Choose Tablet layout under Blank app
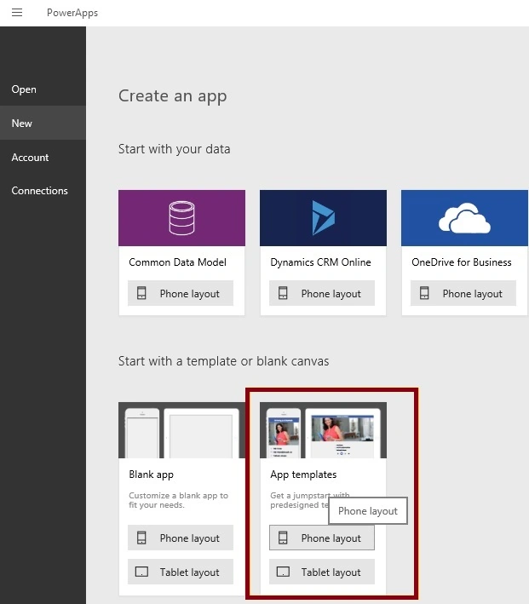529x604 pixels. [x=181, y=572]
